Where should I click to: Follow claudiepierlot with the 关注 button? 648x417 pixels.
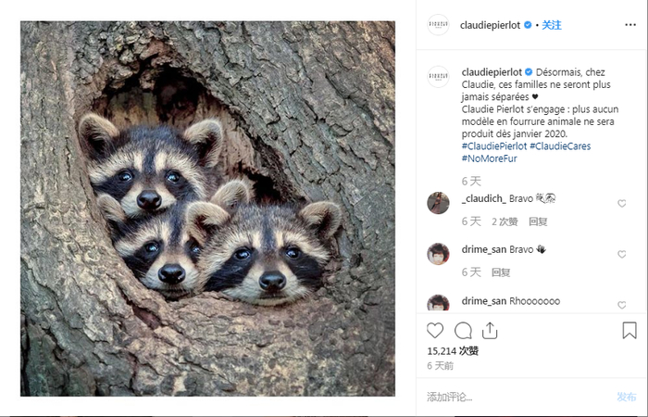tap(552, 25)
